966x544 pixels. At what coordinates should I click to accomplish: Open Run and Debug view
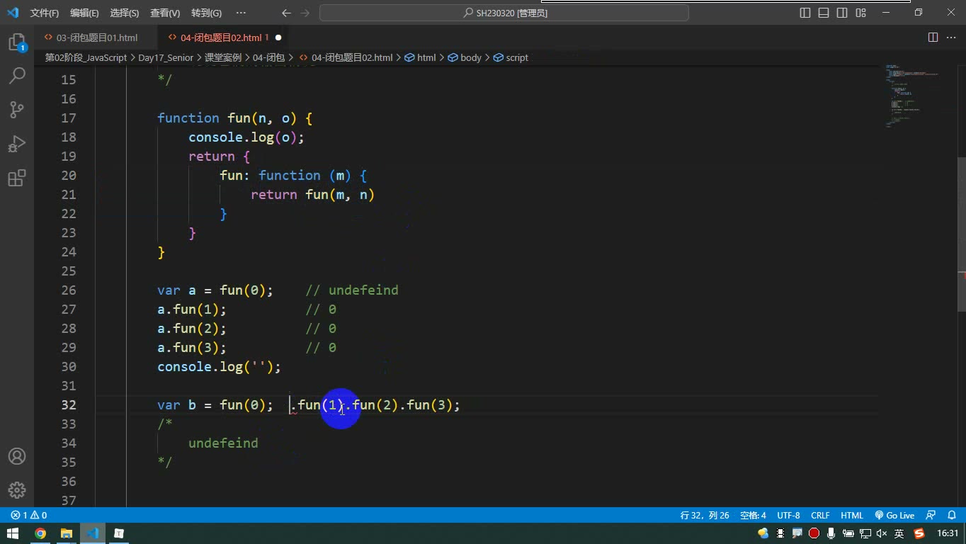[x=17, y=144]
